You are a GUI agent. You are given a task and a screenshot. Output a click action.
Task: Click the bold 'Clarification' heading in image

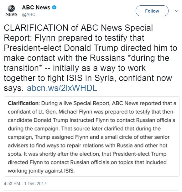click(x=23, y=103)
